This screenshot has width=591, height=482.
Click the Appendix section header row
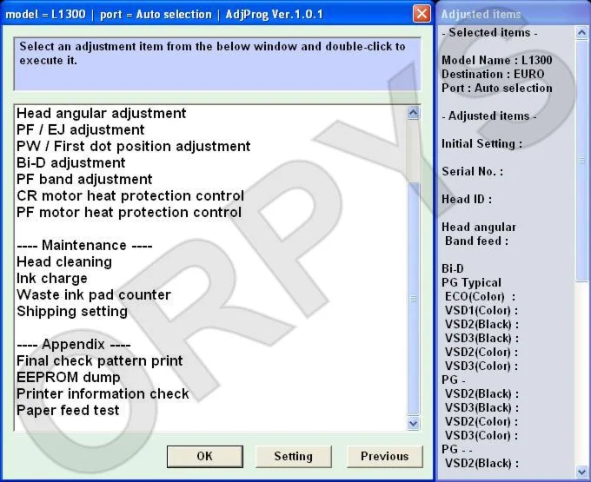[x=74, y=344]
